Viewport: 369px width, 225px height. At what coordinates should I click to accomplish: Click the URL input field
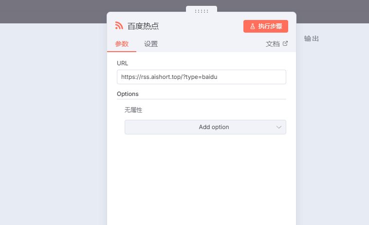pos(202,77)
